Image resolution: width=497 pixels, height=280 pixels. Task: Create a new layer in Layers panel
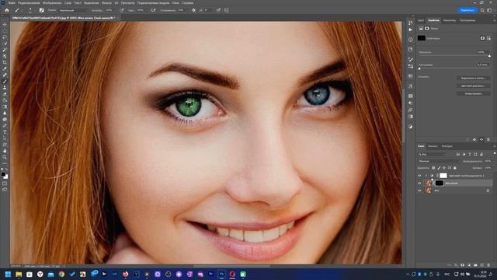481,265
